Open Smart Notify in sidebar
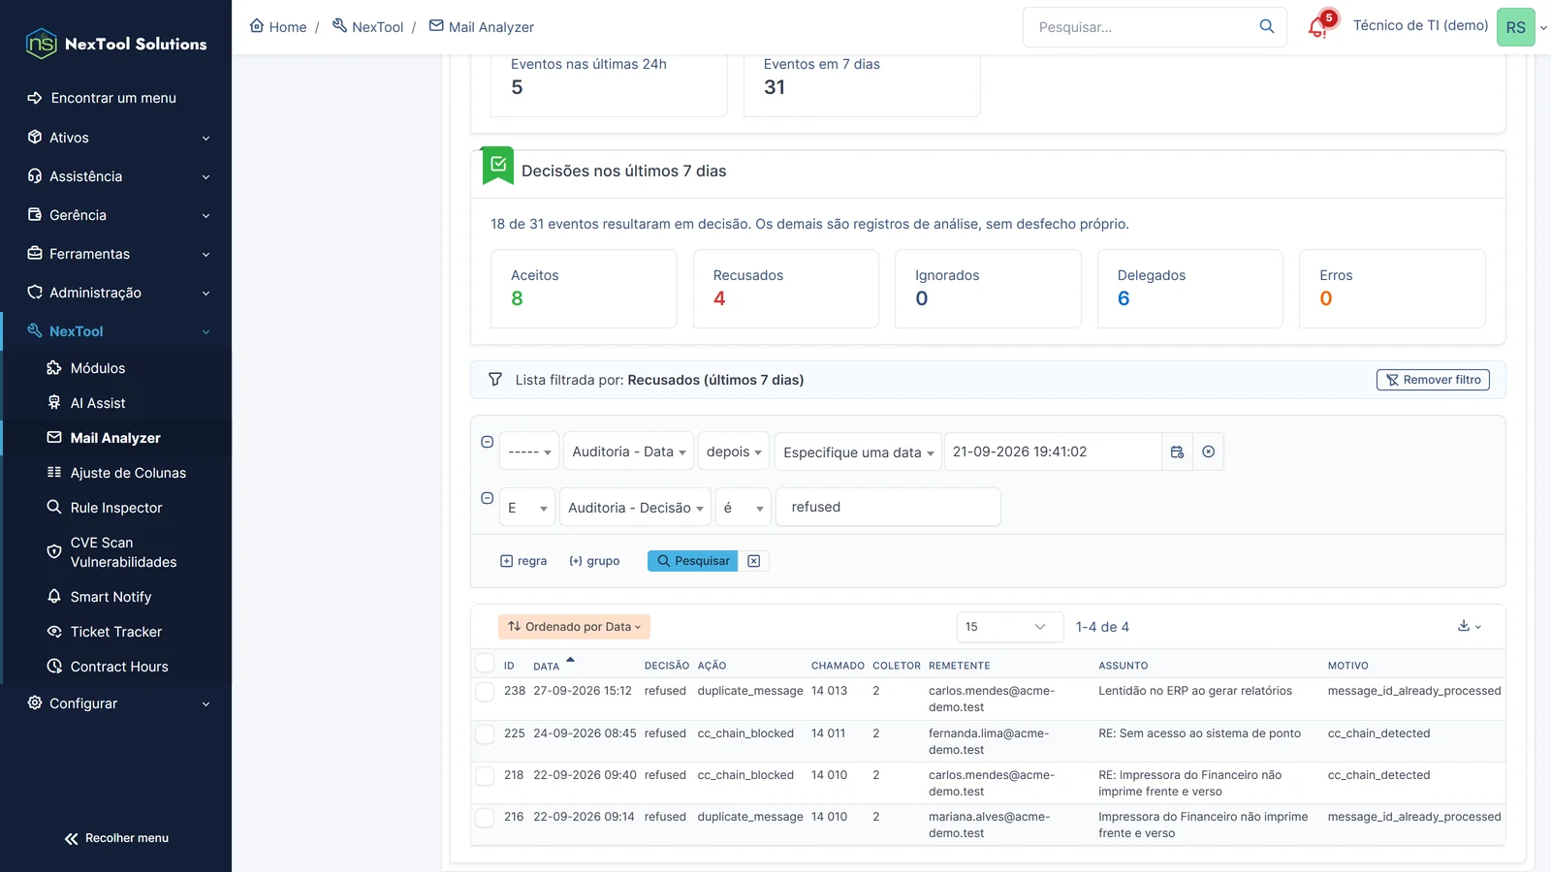Viewport: 1551px width, 872px height. coord(111,597)
